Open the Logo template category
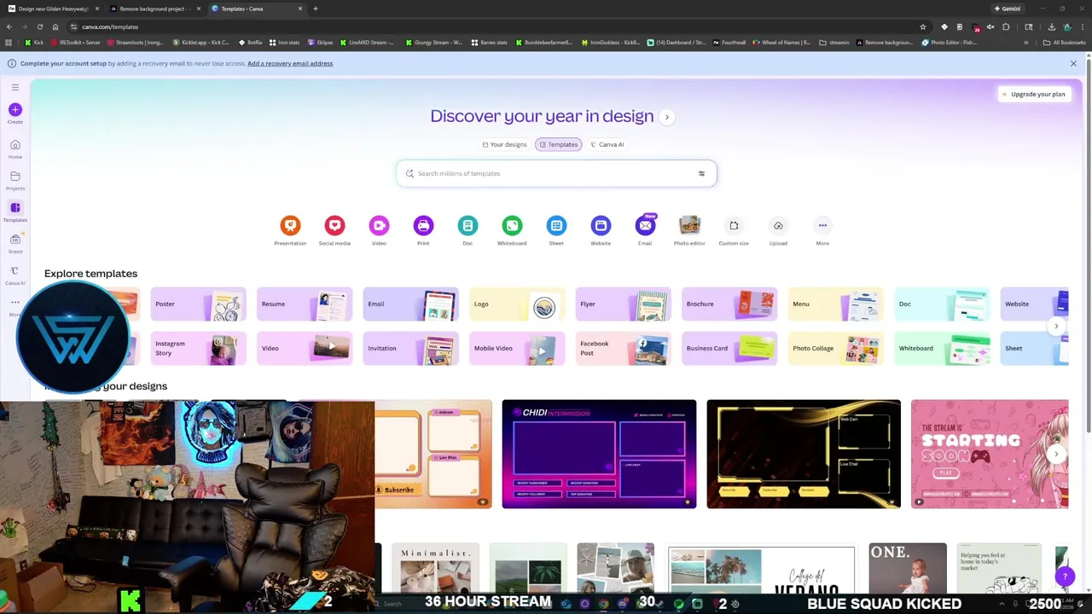 pyautogui.click(x=517, y=304)
